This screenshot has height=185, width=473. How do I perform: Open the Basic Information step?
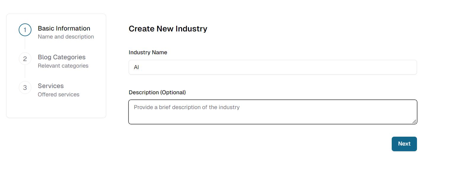[x=64, y=28]
